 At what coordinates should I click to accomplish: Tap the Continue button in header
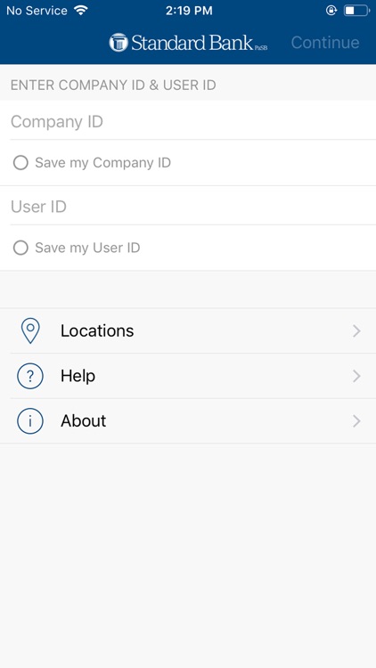325,43
